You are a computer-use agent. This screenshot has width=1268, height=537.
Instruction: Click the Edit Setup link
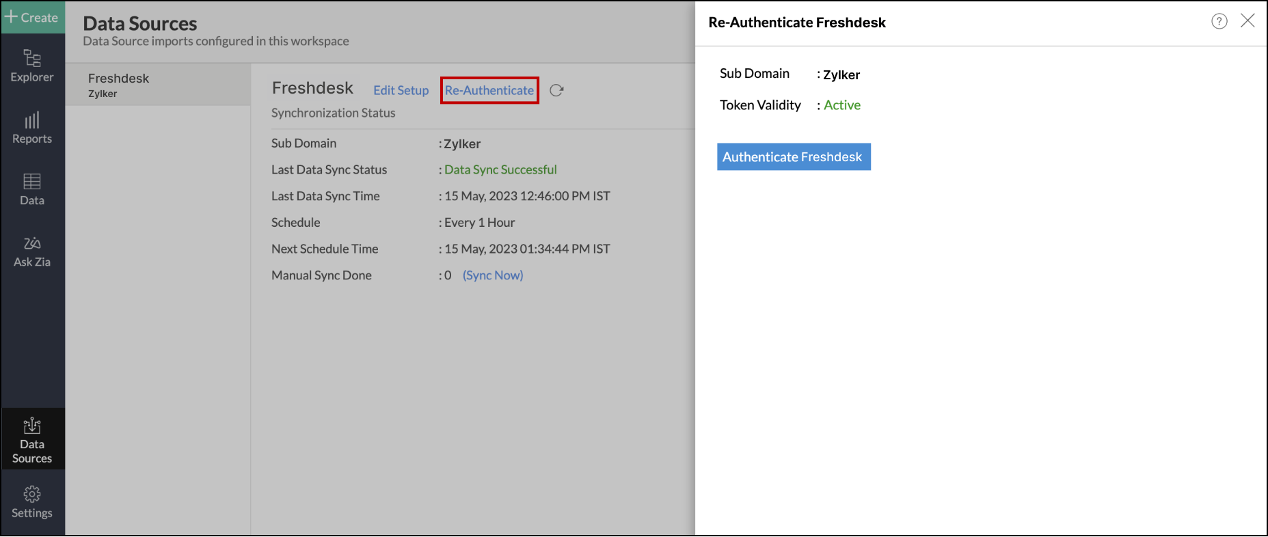pos(401,90)
